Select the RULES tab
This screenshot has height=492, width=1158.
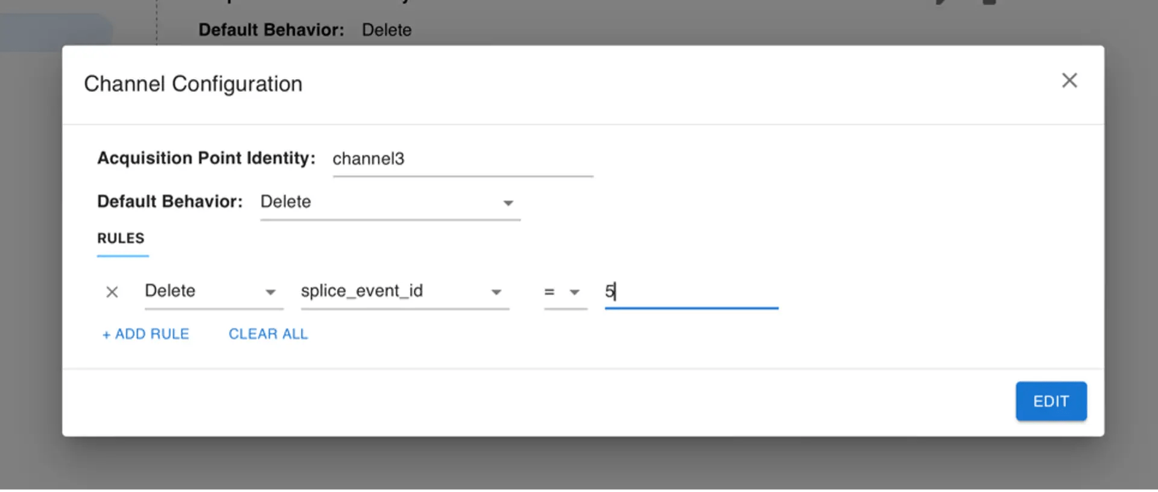(x=121, y=238)
